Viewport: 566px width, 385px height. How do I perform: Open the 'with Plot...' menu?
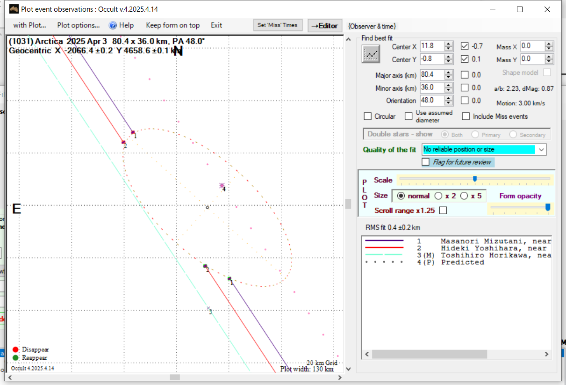click(29, 25)
